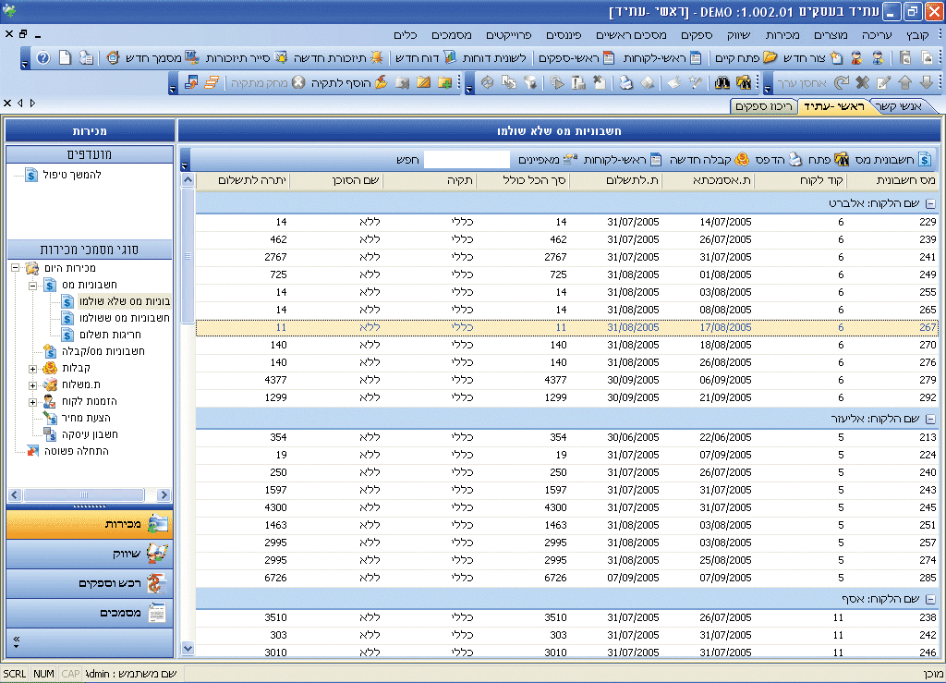Click the up arrow toolbar icon
Screen dimensions: 946x683
tap(905, 82)
